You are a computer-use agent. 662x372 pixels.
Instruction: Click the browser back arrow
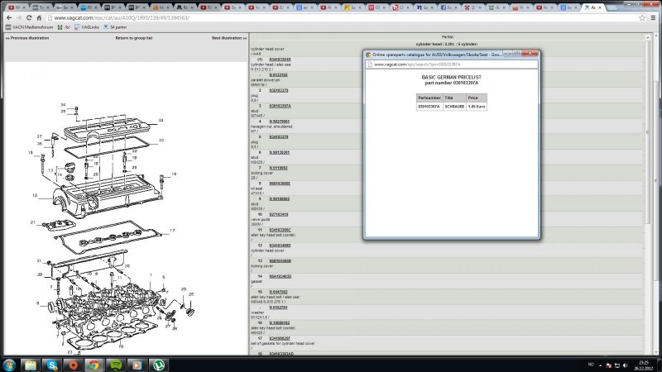pyautogui.click(x=7, y=17)
